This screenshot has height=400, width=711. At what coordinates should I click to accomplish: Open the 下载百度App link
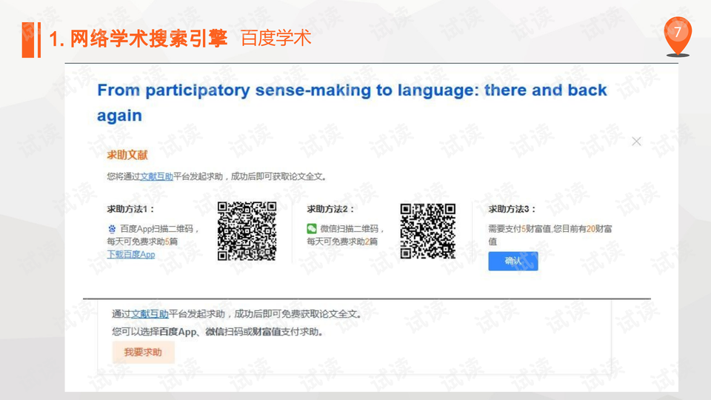(x=131, y=254)
